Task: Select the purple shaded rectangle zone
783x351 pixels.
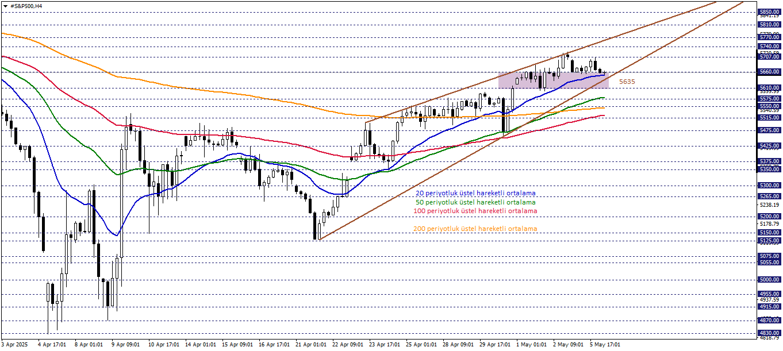Action: 553,80
